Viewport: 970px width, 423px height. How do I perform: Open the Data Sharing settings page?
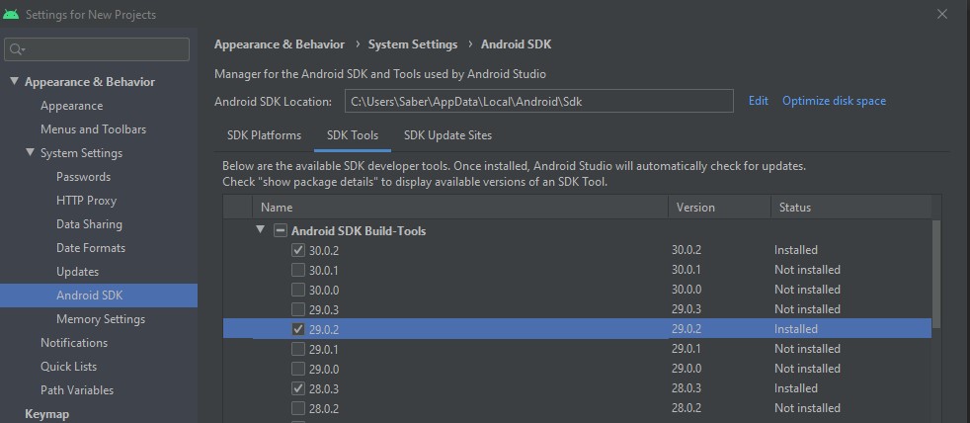tap(89, 224)
